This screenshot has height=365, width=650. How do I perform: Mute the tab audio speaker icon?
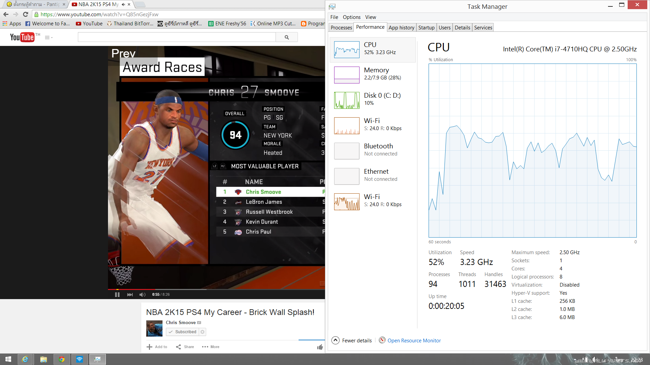[123, 4]
